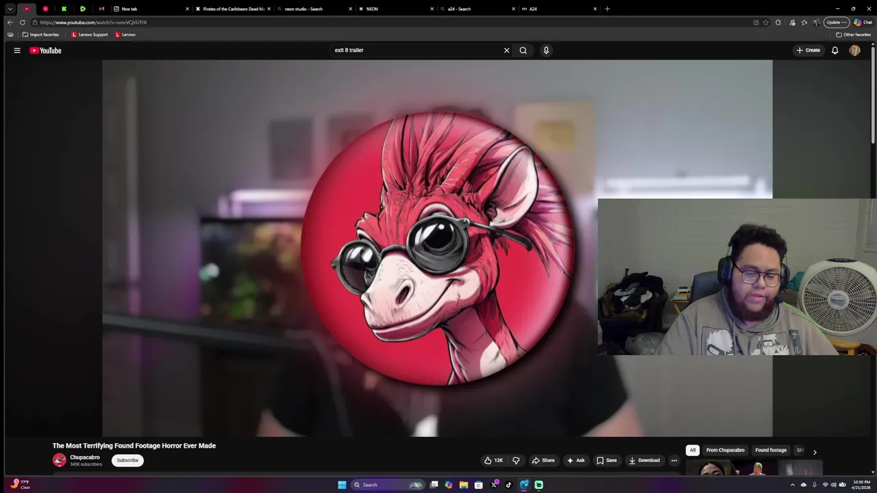Click the page vertical scrollbar
Image resolution: width=877 pixels, height=493 pixels.
873,96
